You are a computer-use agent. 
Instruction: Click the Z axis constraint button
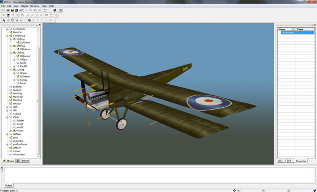click(x=46, y=20)
